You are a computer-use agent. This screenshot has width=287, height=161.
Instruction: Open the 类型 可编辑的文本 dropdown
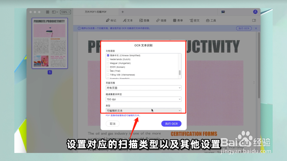click(143, 110)
